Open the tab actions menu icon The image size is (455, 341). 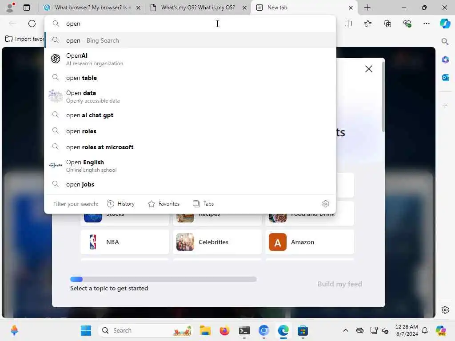pos(27,8)
